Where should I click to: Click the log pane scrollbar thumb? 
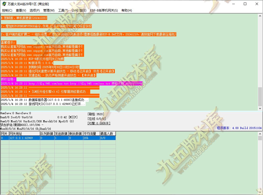point(260,96)
